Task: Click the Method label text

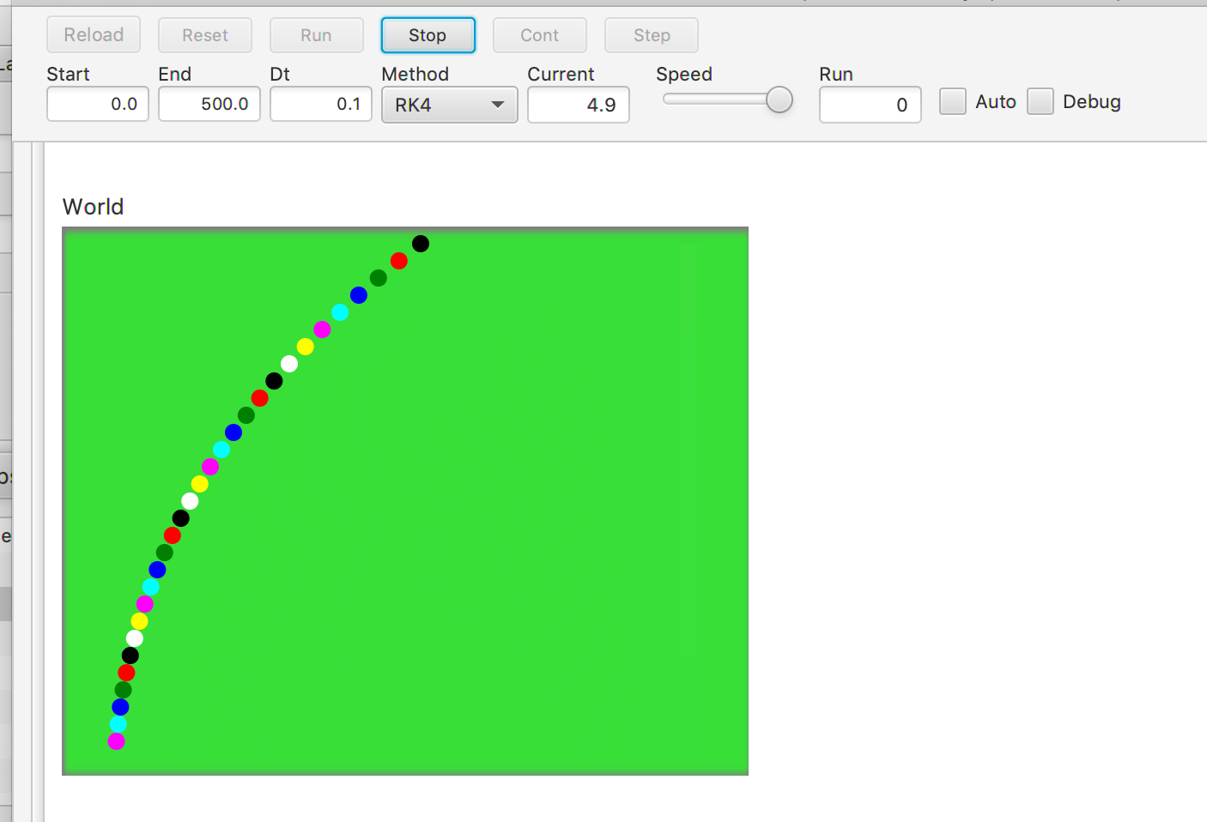Action: [x=415, y=75]
